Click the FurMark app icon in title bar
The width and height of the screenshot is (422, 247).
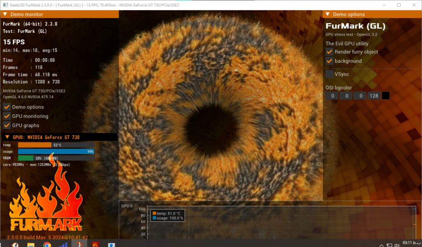coord(5,5)
